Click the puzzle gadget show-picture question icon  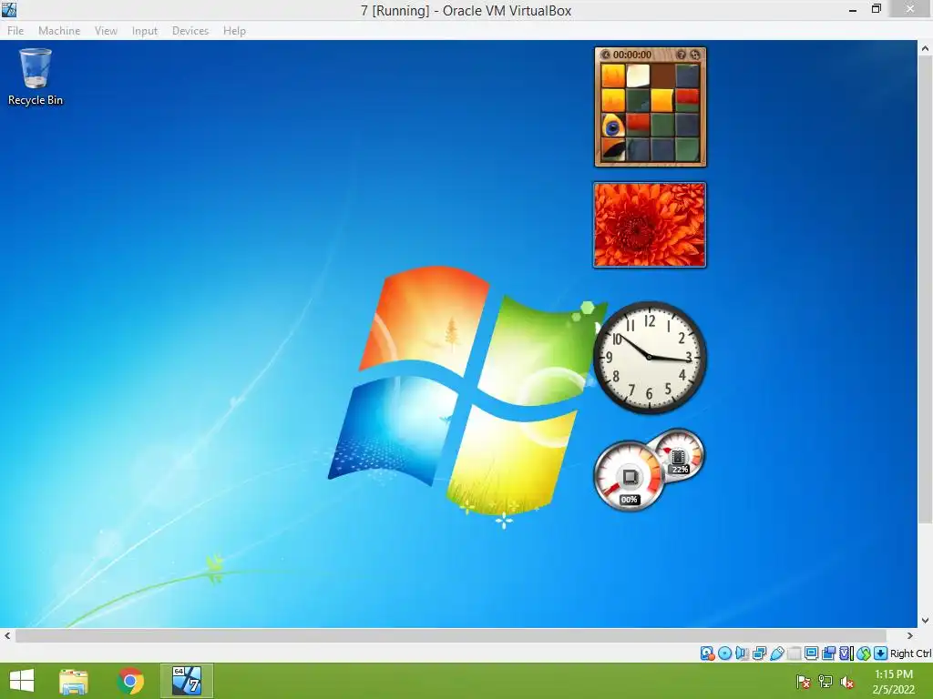(x=682, y=55)
